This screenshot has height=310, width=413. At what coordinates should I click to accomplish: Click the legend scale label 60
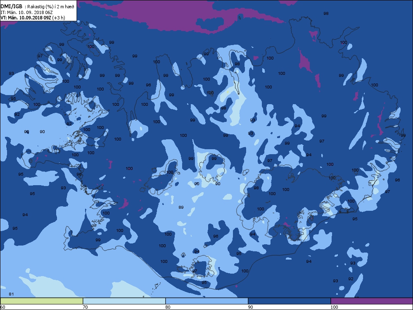[x=2, y=307]
